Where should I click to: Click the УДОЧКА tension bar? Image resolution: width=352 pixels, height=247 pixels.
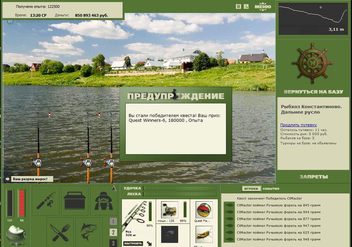pyautogui.click(x=180, y=188)
